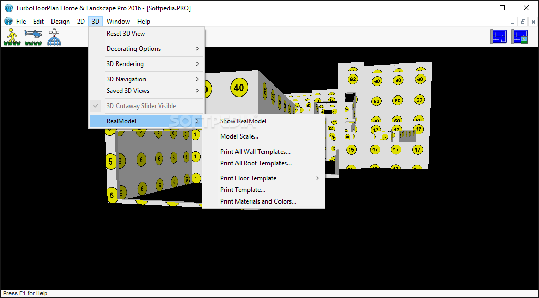Image resolution: width=539 pixels, height=298 pixels.
Task: Click the blue floor plan view icon
Action: 499,37
